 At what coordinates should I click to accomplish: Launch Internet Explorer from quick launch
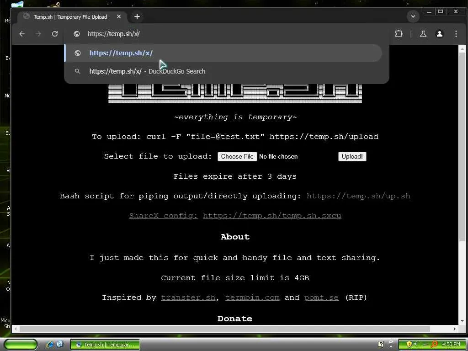50,345
